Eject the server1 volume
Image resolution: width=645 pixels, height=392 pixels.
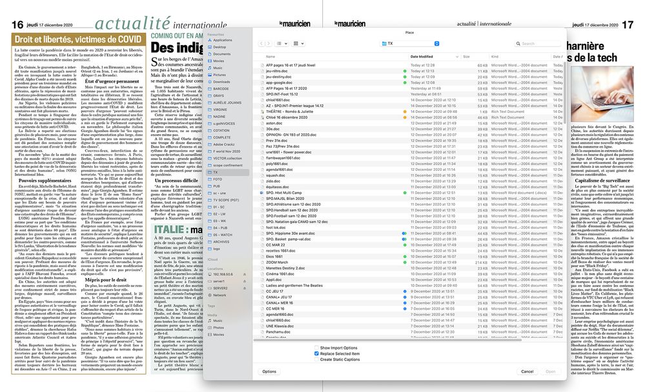(244, 282)
